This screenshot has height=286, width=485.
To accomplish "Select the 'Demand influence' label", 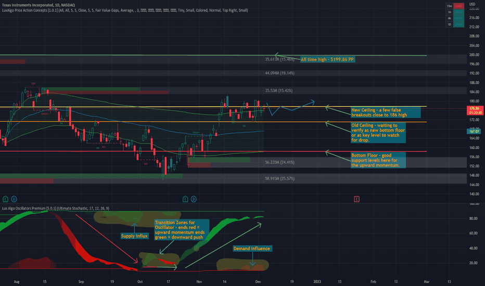I will tap(252, 249).
